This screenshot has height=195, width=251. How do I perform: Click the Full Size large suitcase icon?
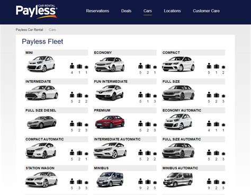(x=217, y=95)
